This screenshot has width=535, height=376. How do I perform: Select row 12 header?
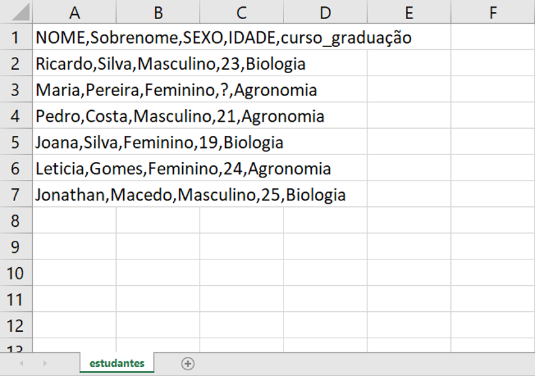click(16, 325)
